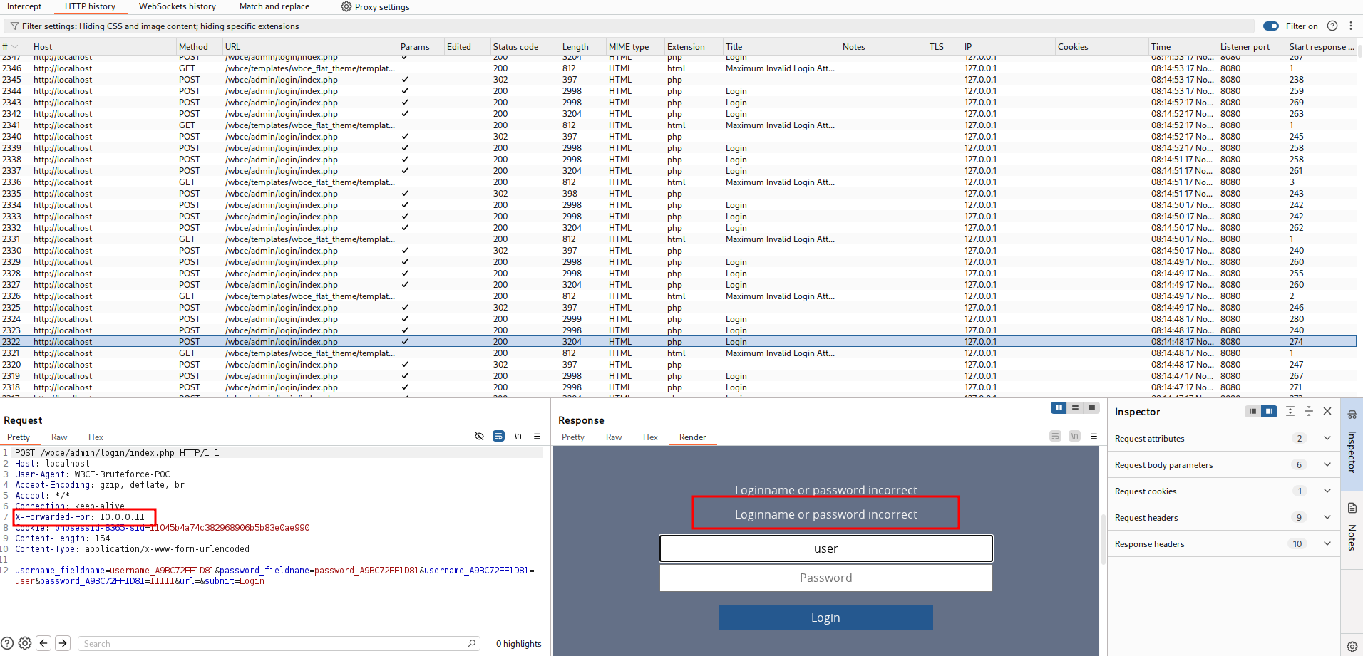Go to previous search match arrow
Image resolution: width=1363 pixels, height=656 pixels.
click(43, 643)
